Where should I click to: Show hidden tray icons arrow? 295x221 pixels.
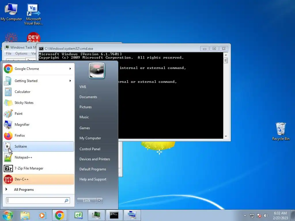pos(245,216)
